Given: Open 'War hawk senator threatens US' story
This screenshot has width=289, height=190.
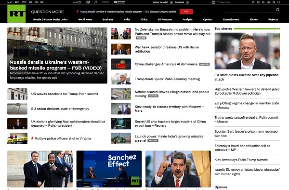Looking at the screenshot, I should coord(167,49).
